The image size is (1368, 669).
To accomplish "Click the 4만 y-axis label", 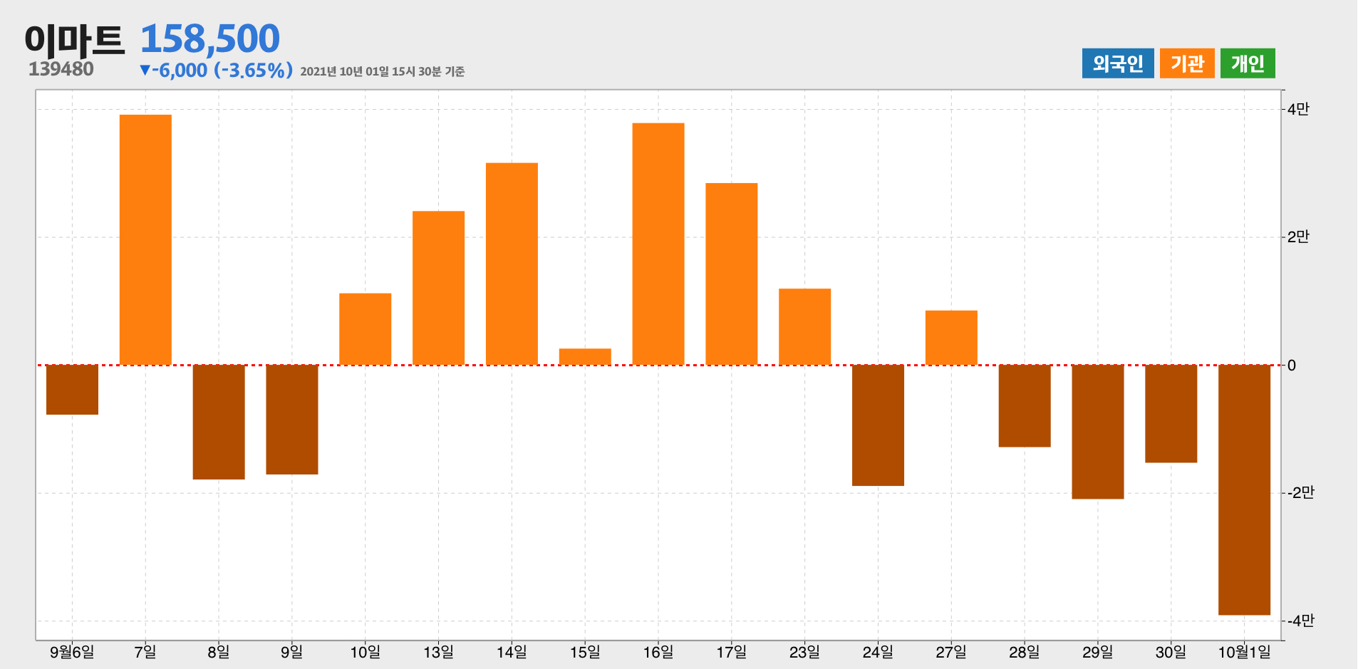I will [1298, 109].
